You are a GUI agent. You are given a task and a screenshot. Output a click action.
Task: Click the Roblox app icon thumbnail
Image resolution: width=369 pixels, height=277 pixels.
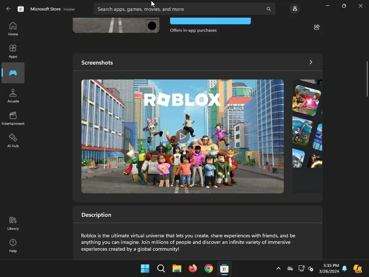(x=116, y=25)
